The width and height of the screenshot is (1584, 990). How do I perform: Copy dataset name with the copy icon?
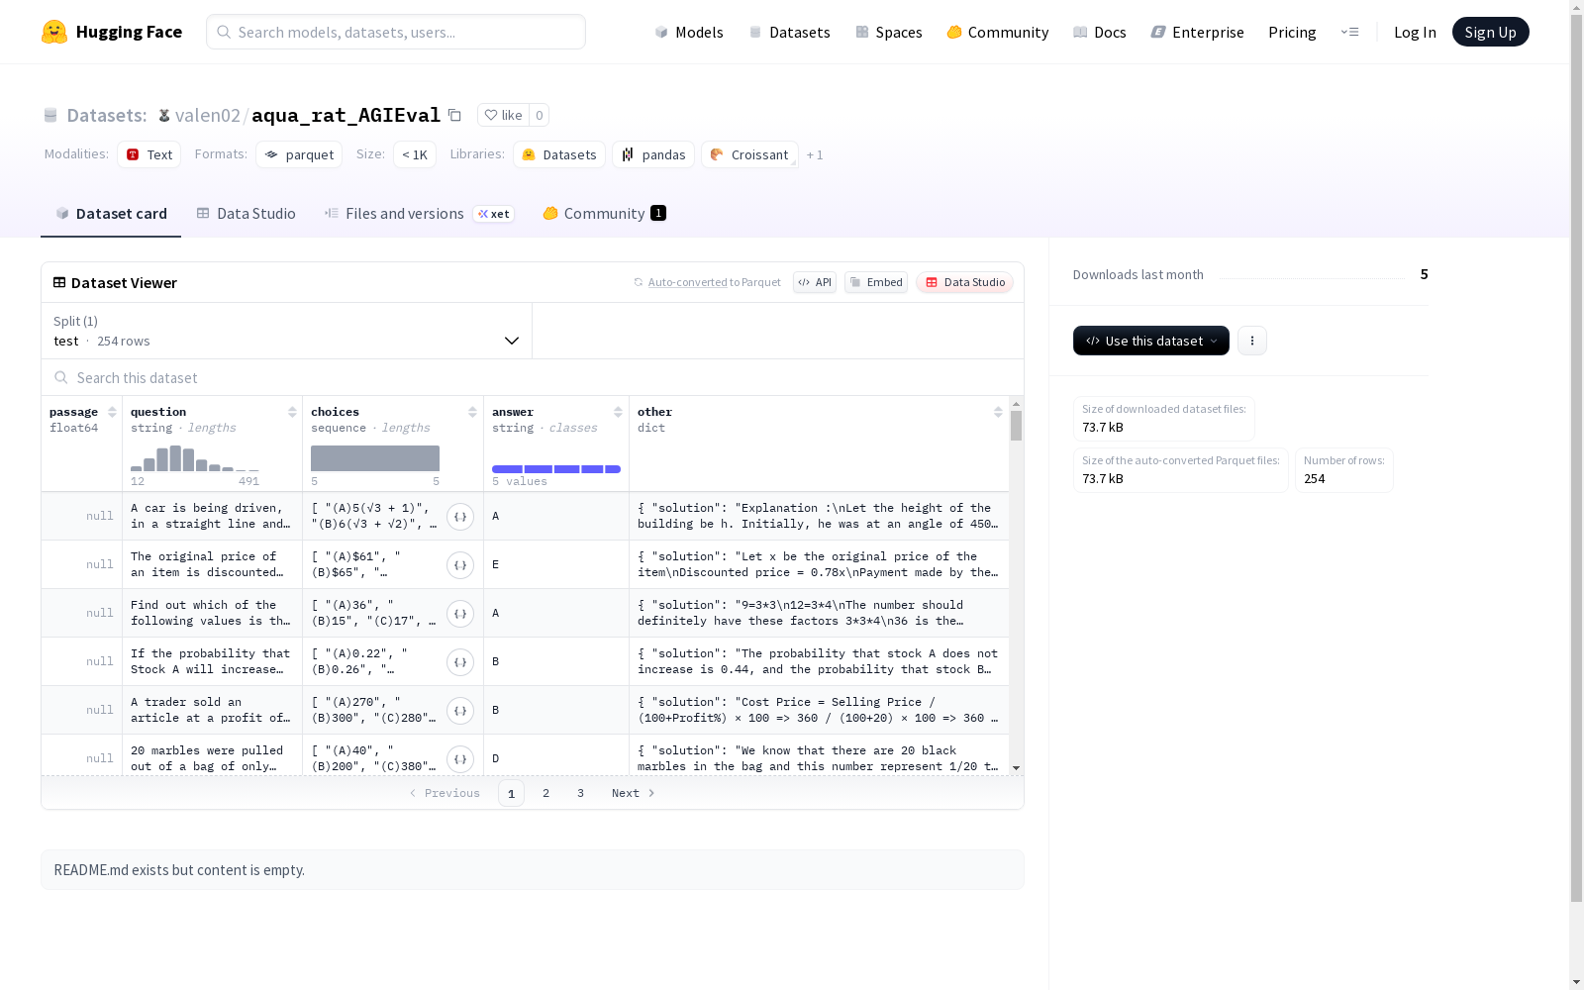(454, 115)
